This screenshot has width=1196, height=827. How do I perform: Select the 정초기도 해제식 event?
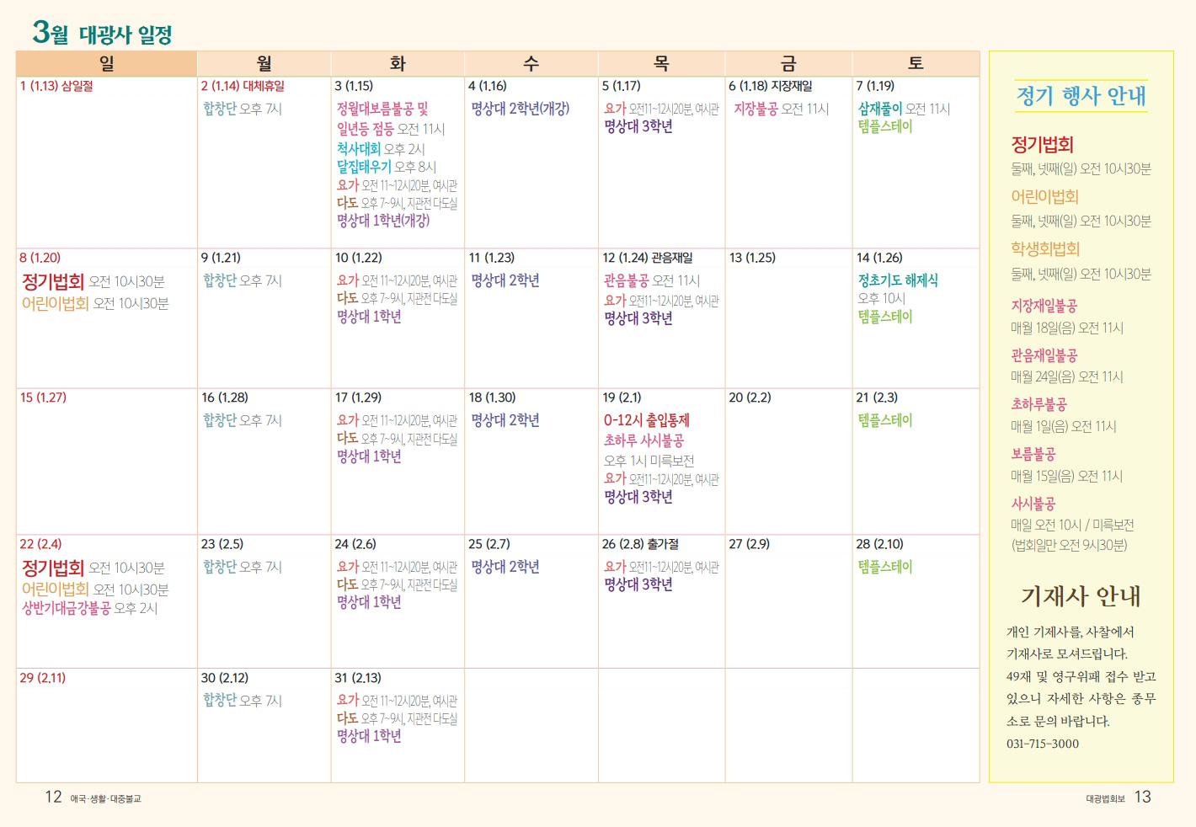(897, 280)
